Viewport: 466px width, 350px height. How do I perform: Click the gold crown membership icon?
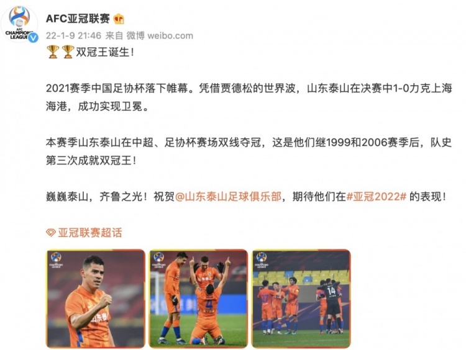coord(119,19)
